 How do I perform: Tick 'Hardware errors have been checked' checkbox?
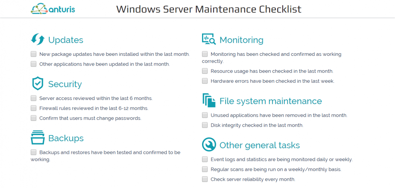point(205,81)
